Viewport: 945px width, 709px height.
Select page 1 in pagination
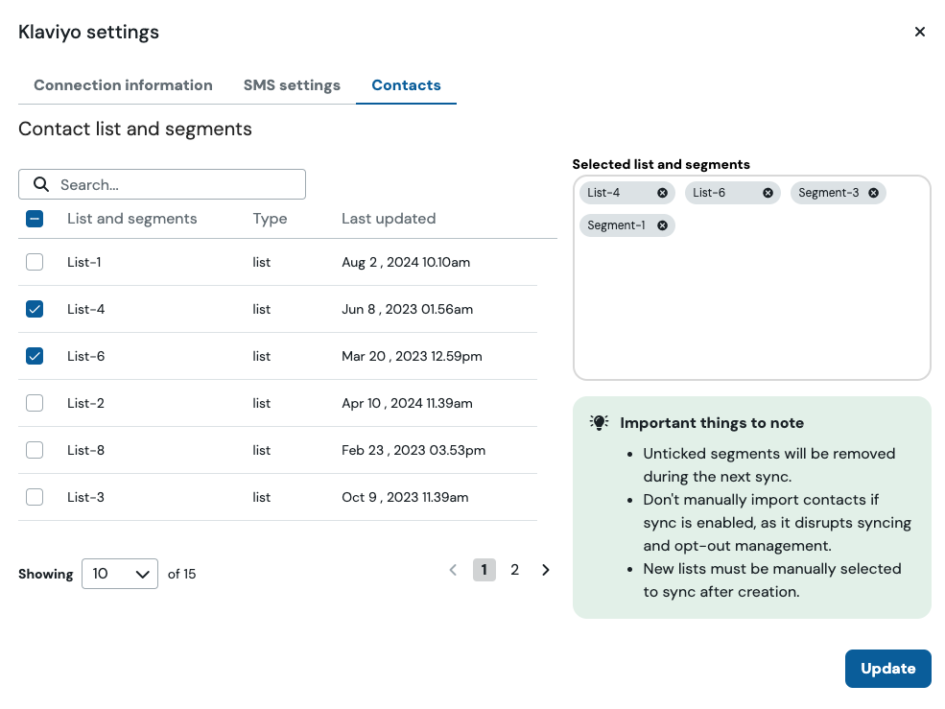coord(484,570)
